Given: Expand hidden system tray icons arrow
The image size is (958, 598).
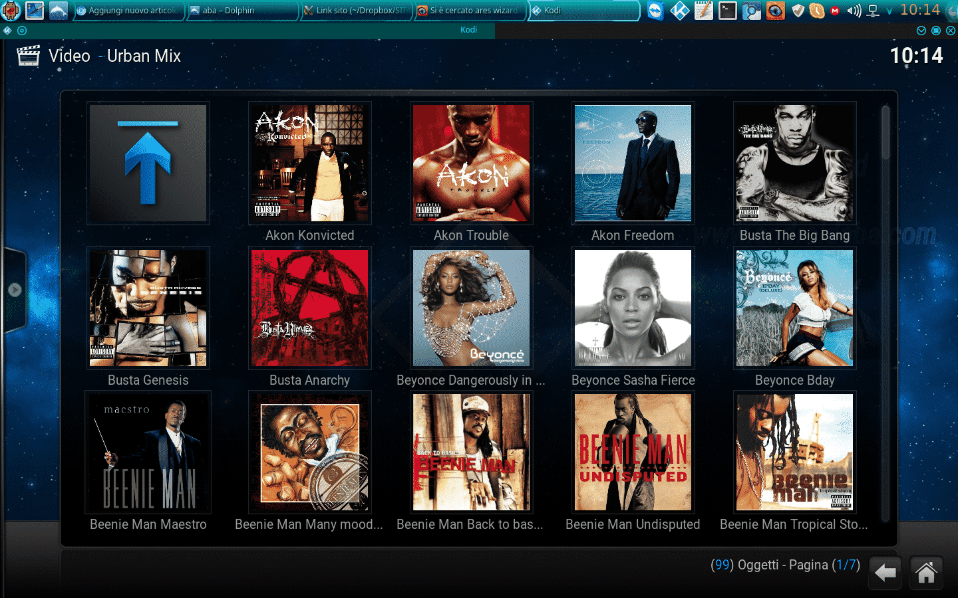Looking at the screenshot, I should (x=889, y=11).
